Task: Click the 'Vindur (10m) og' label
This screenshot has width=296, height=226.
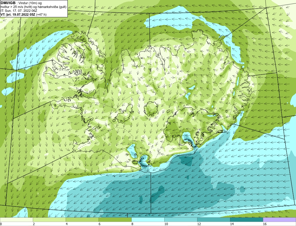Action: (30, 3)
